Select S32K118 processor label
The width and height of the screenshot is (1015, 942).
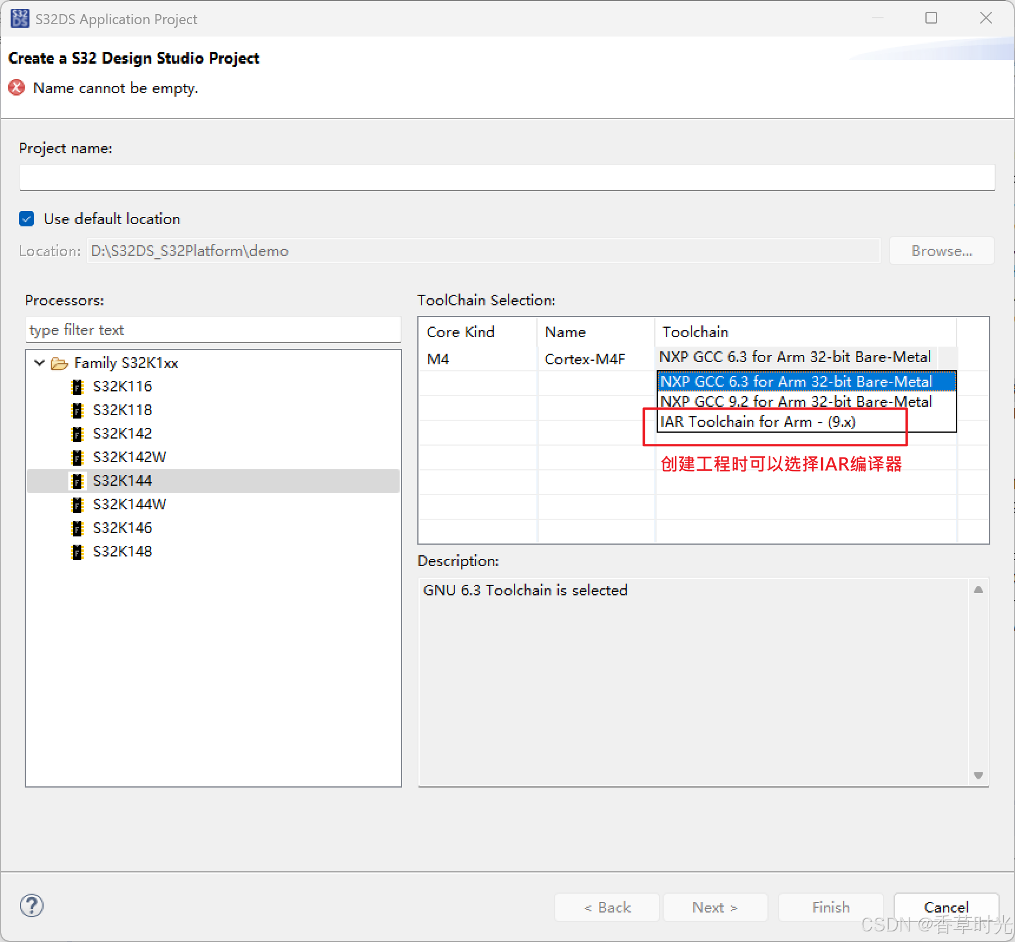point(123,410)
